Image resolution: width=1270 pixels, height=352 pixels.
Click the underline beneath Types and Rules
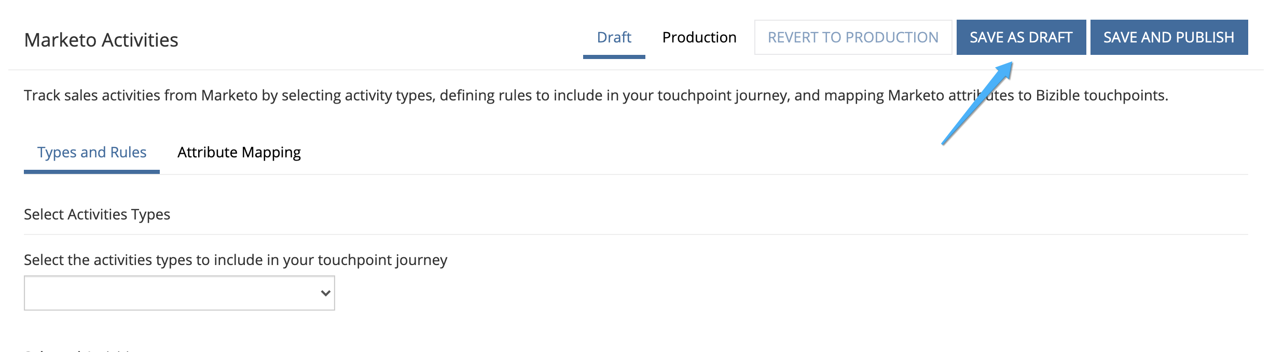[x=92, y=172]
